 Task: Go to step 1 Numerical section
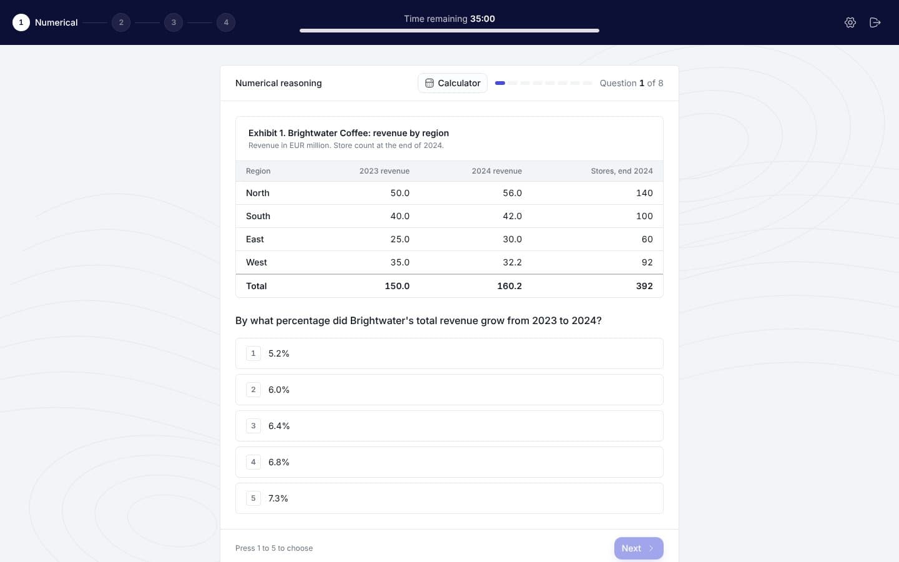click(45, 22)
